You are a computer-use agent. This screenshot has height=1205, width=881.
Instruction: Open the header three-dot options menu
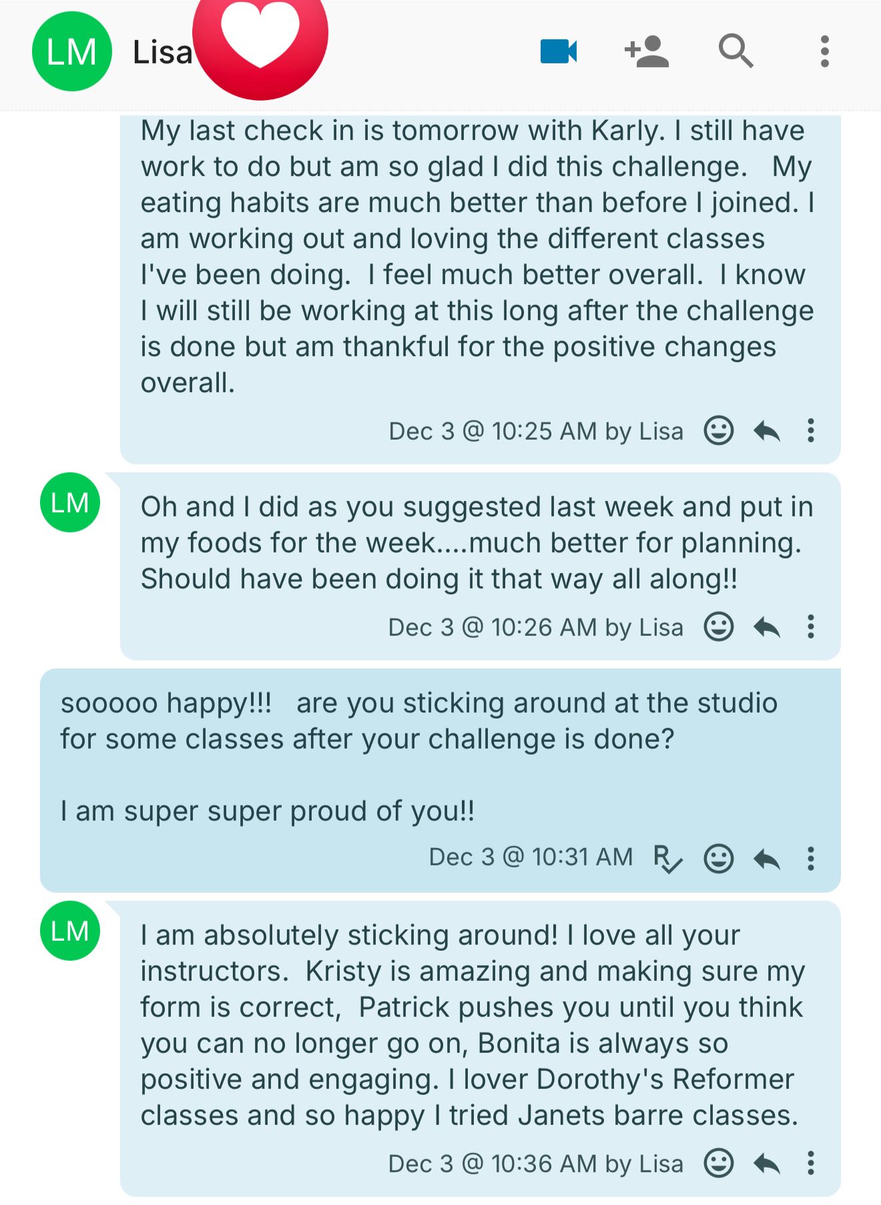tap(825, 51)
